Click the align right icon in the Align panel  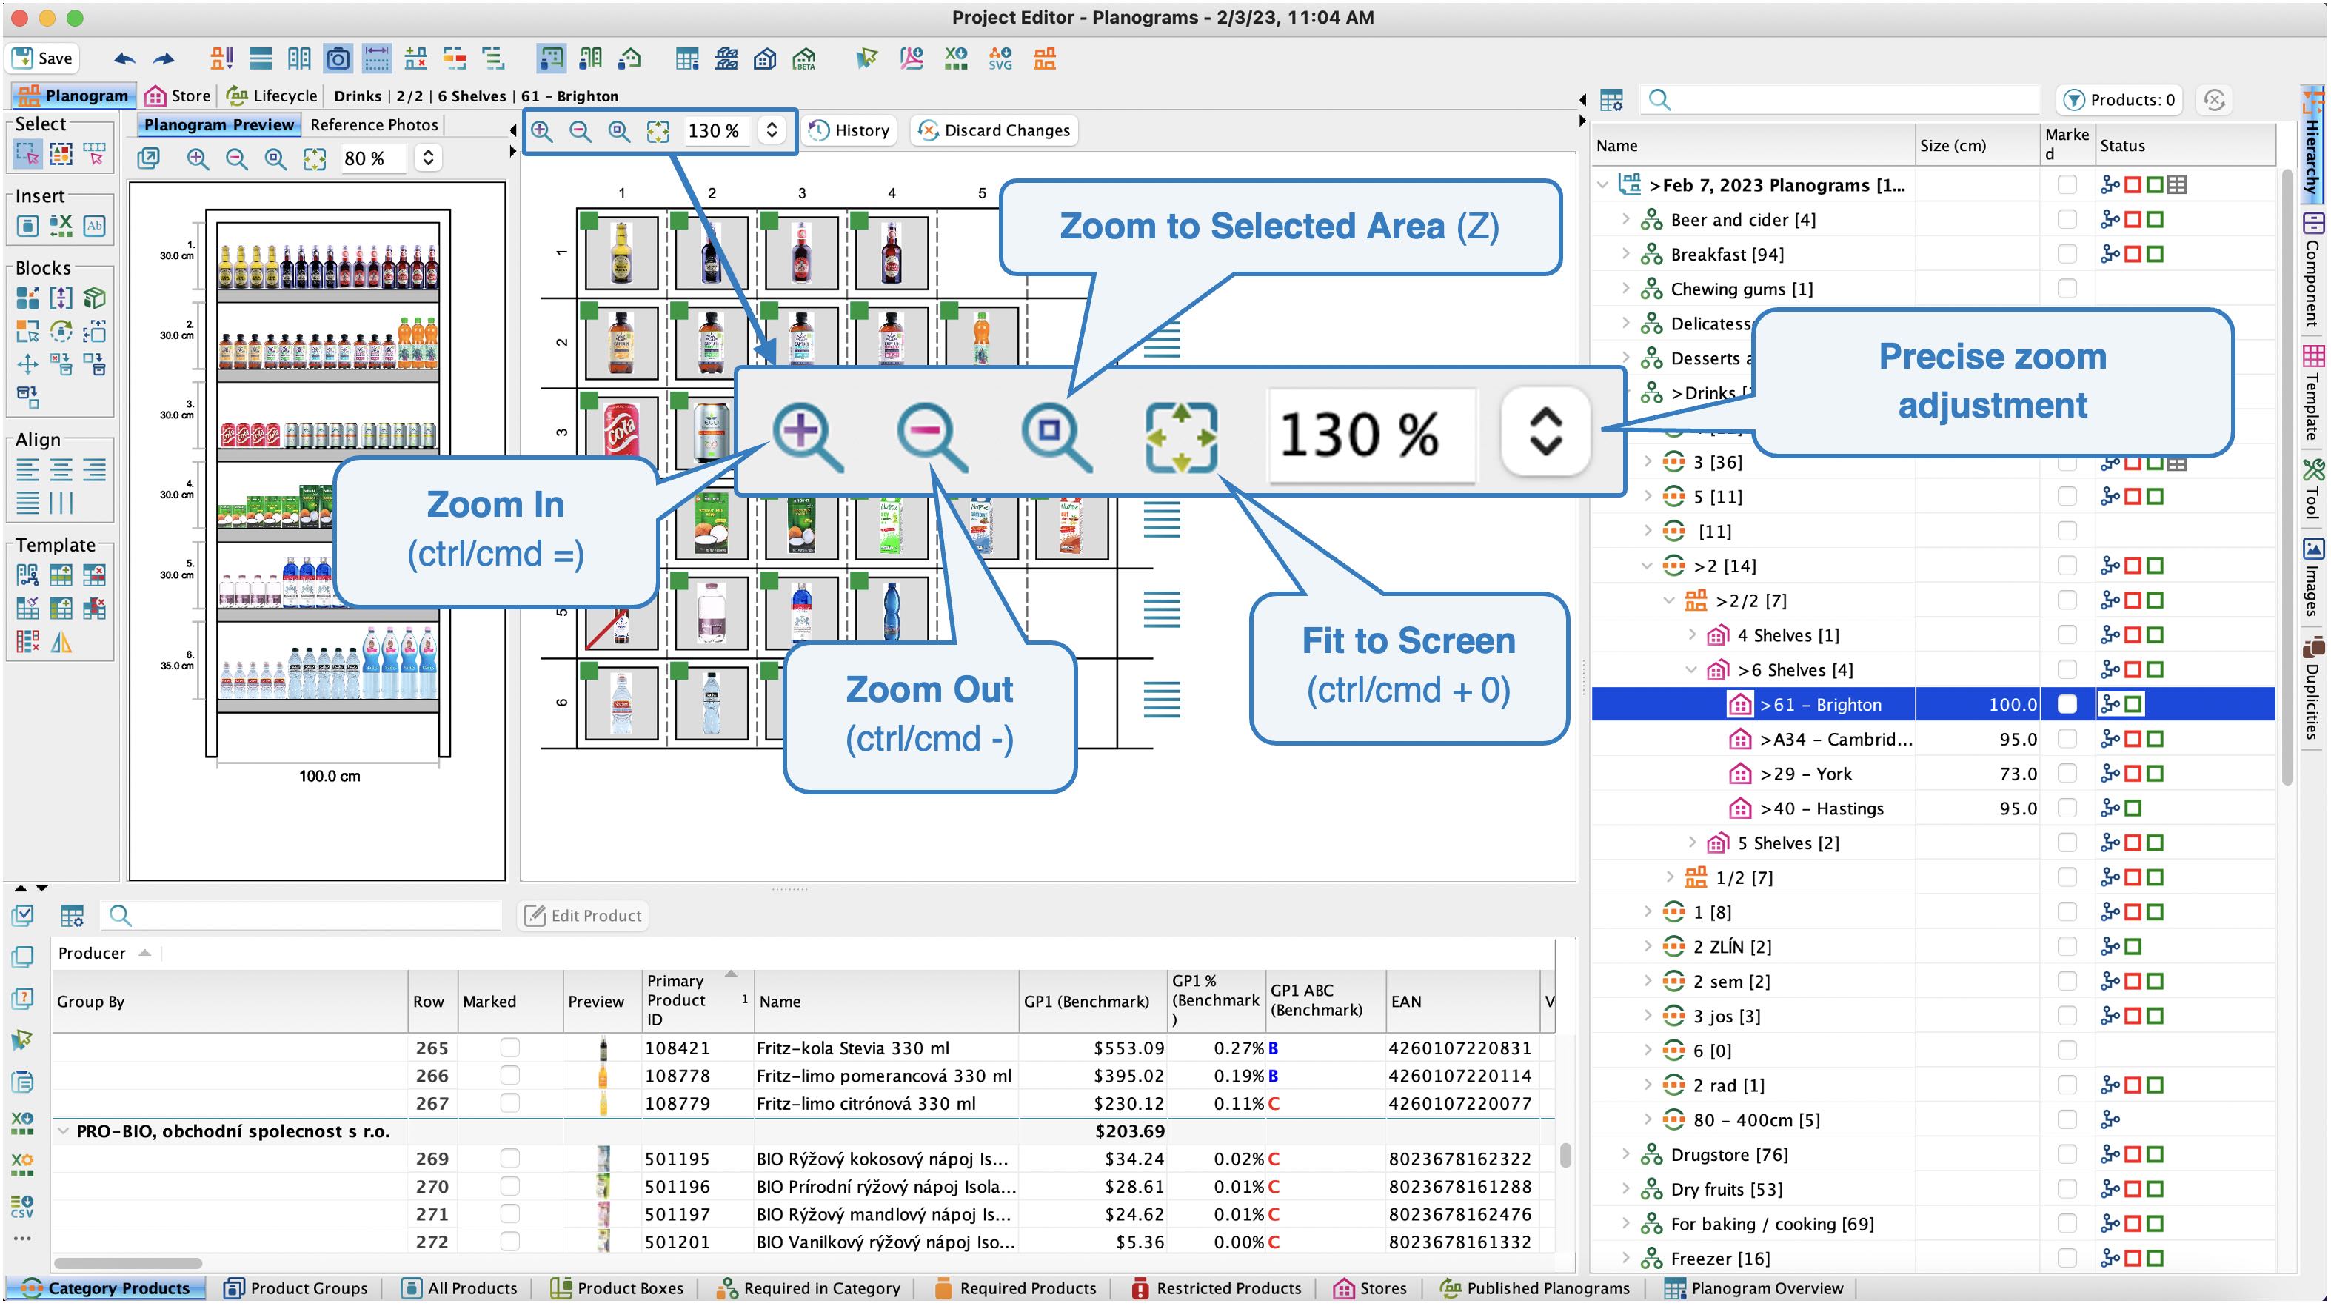pyautogui.click(x=94, y=469)
